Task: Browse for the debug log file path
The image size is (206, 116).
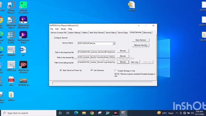Action: tap(123, 62)
